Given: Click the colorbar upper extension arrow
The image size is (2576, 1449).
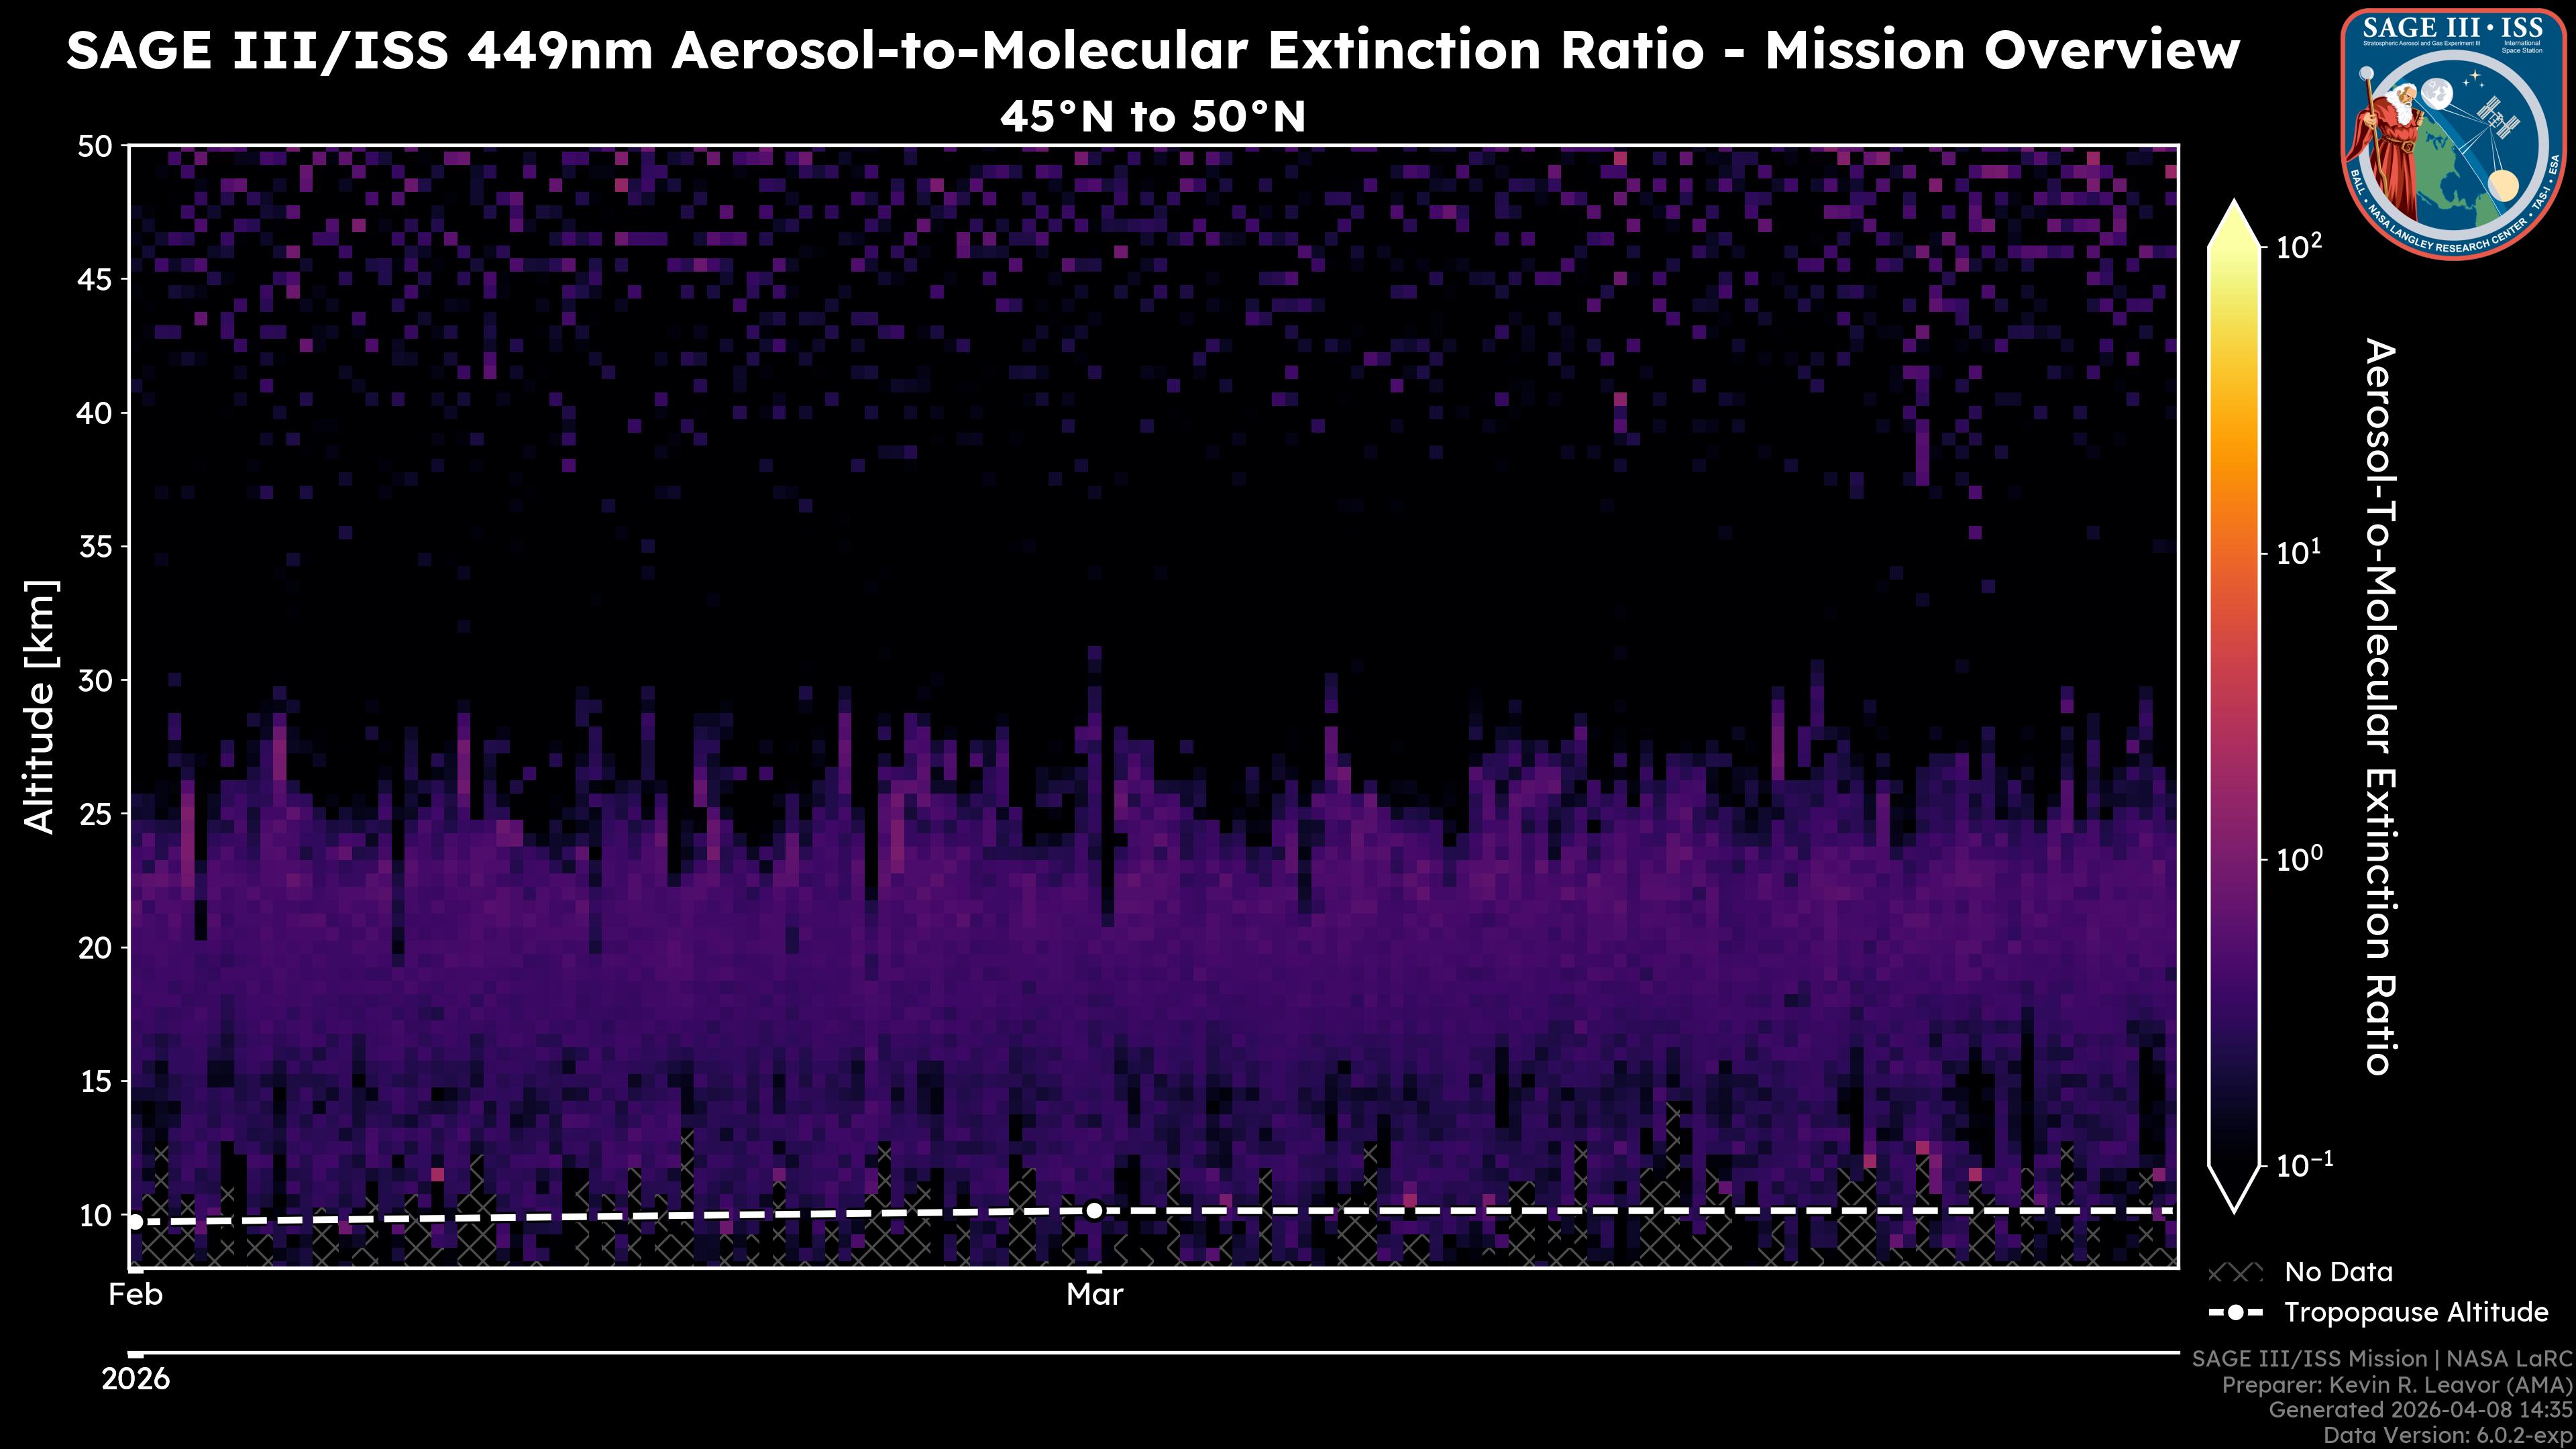Looking at the screenshot, I should coord(2234,225).
